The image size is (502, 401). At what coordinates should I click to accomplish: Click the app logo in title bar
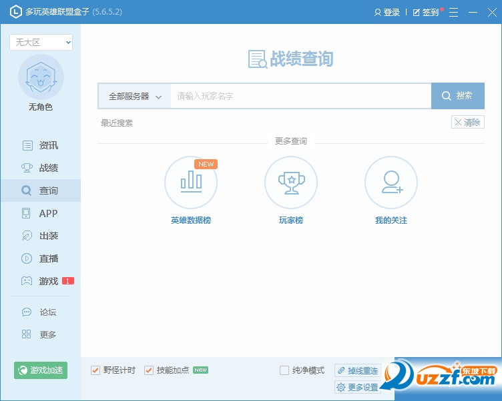coord(16,12)
